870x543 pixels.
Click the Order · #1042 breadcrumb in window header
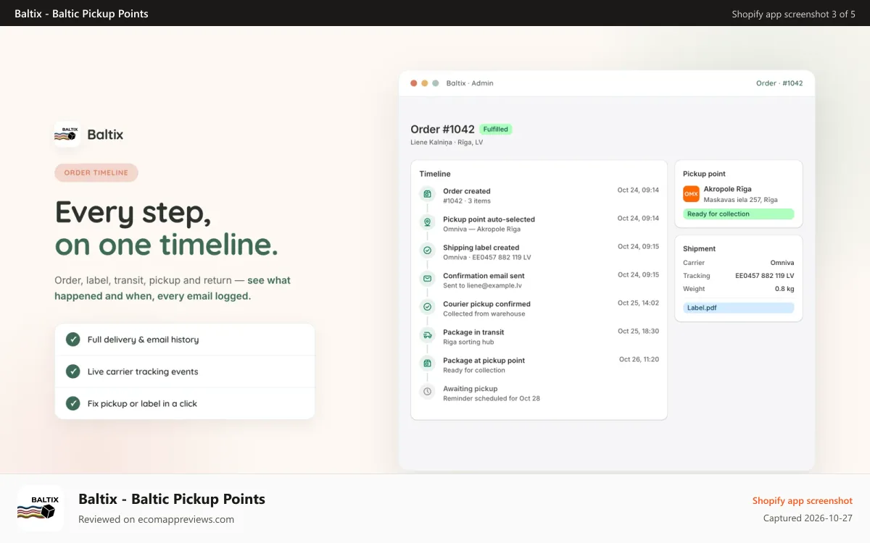click(x=779, y=83)
